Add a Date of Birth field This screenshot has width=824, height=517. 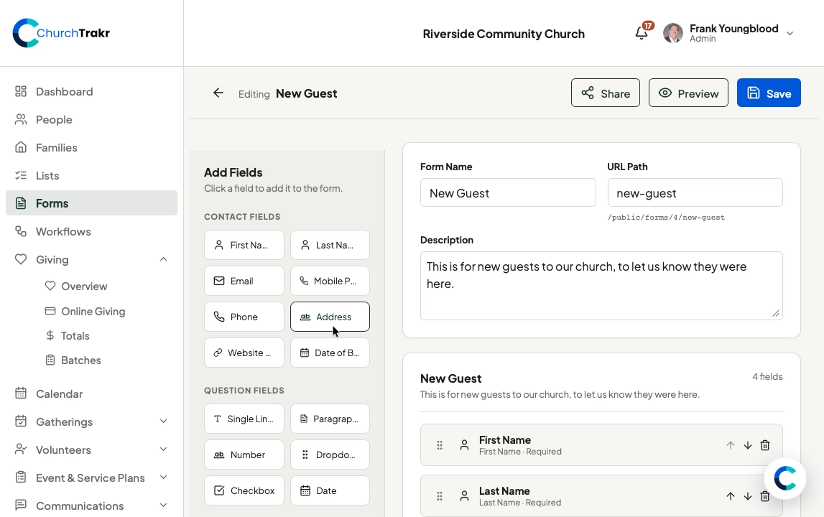330,353
